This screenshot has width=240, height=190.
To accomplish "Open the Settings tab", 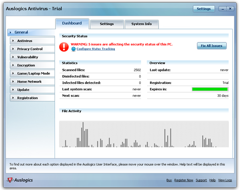I will click(107, 24).
